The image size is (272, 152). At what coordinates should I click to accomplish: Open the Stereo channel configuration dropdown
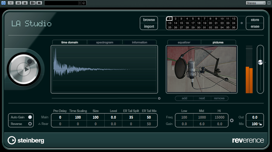pos(256,3)
